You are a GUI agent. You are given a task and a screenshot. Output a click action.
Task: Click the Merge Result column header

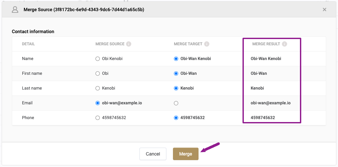(x=266, y=44)
